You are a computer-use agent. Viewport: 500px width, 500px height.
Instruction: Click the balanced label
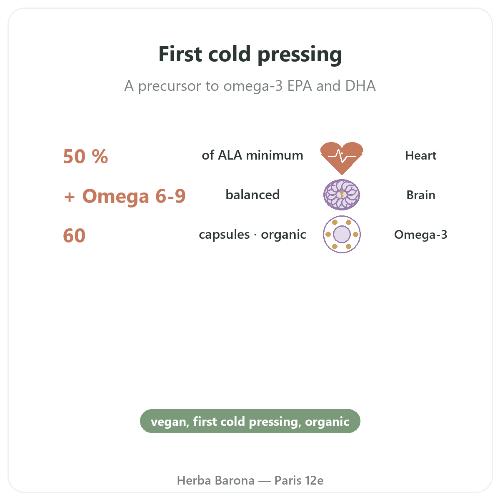(x=252, y=195)
